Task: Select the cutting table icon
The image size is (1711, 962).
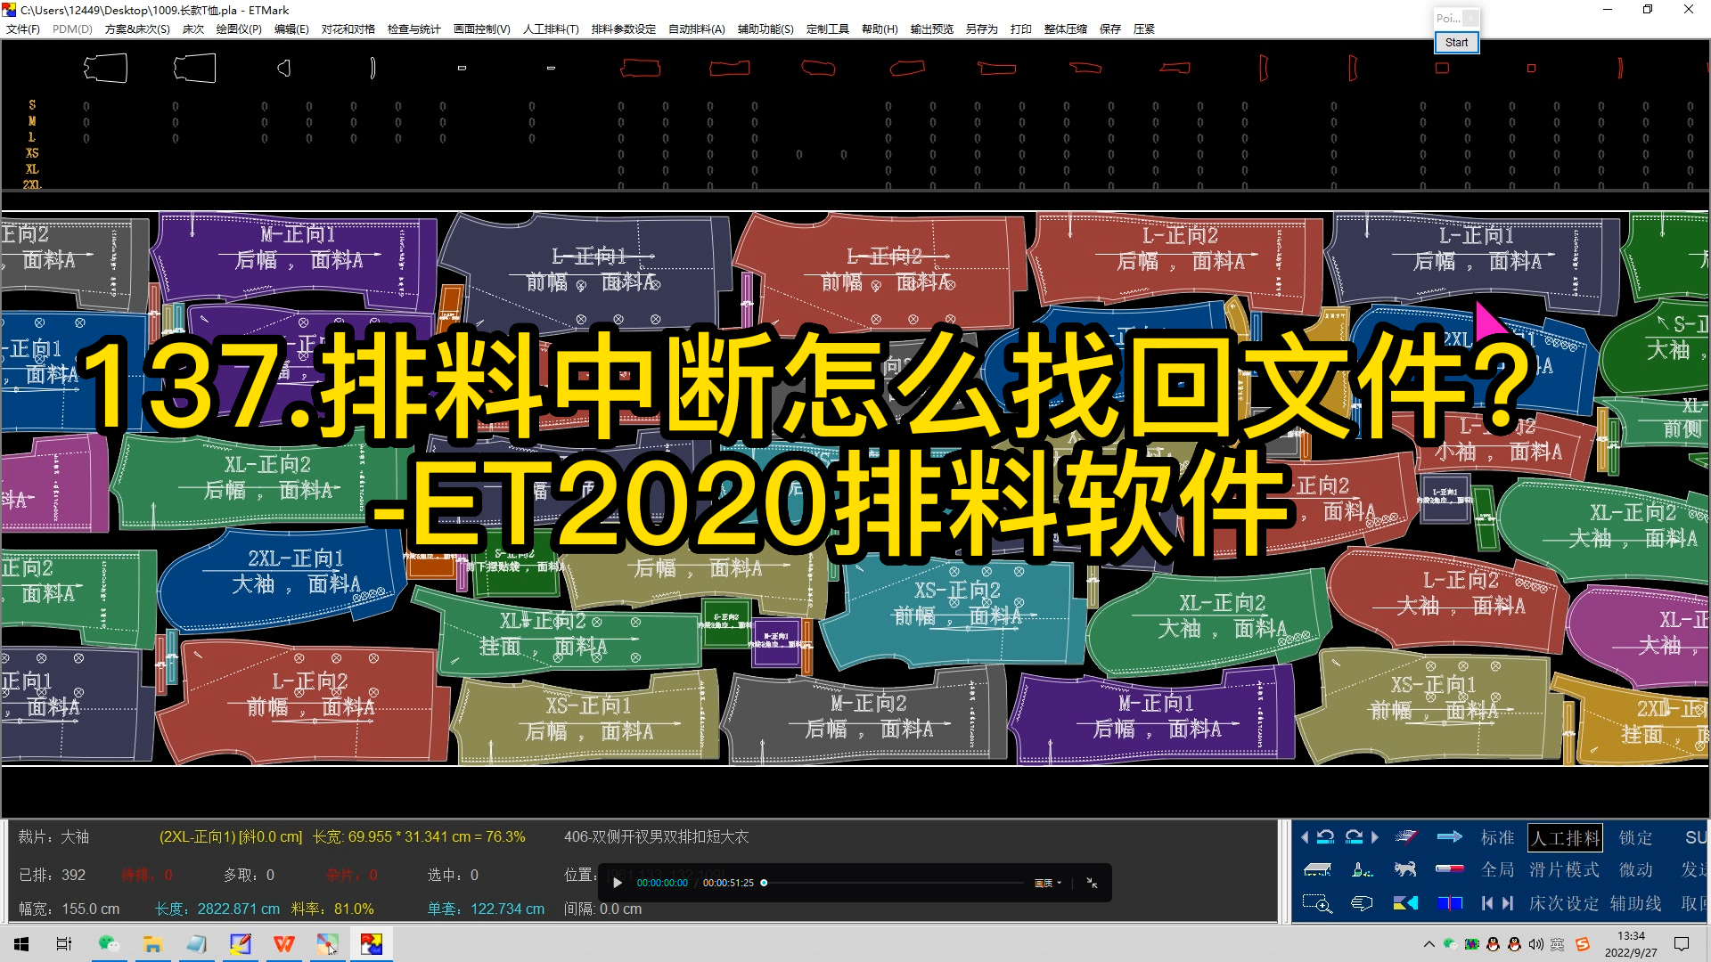Action: [1317, 869]
